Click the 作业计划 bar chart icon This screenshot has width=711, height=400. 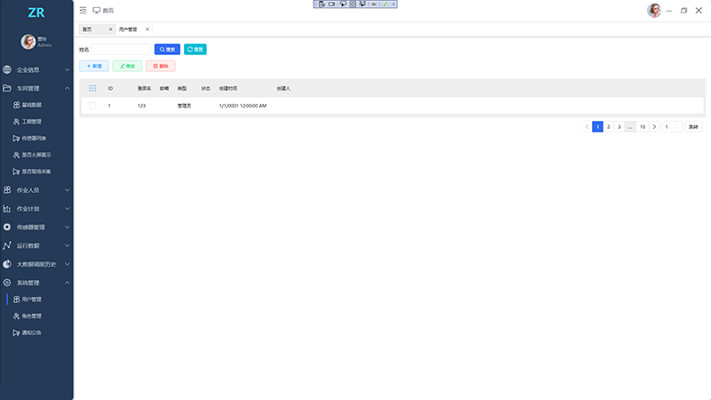7,209
